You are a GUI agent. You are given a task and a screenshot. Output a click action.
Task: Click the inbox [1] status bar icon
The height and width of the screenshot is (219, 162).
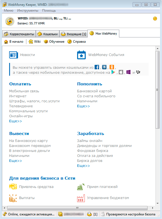pos(89,214)
